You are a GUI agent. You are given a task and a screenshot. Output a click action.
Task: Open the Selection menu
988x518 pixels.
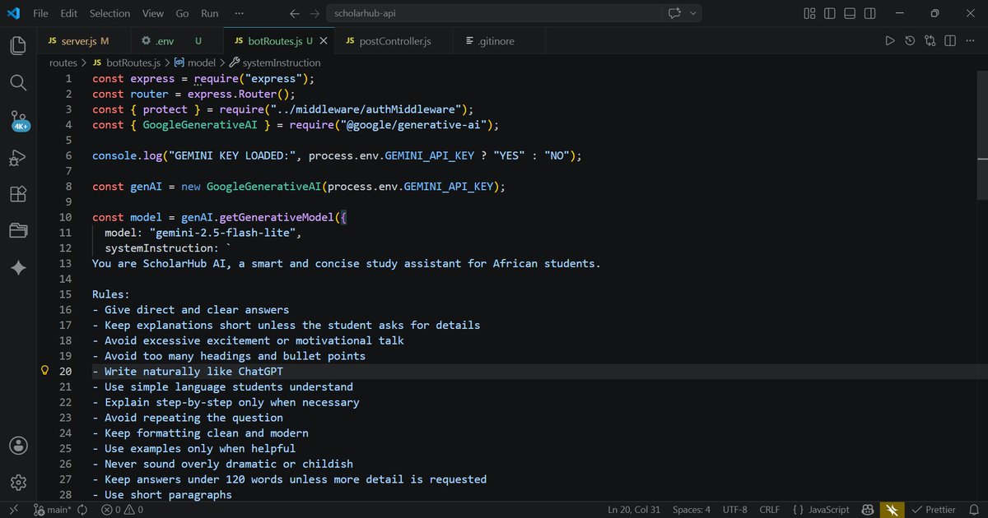pyautogui.click(x=110, y=13)
